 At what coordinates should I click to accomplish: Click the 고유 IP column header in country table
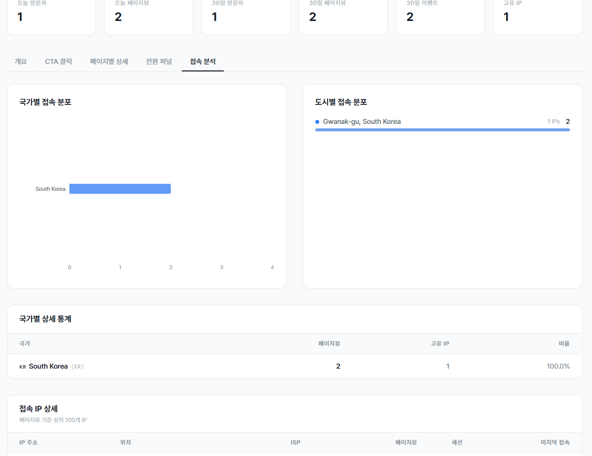[x=440, y=344]
